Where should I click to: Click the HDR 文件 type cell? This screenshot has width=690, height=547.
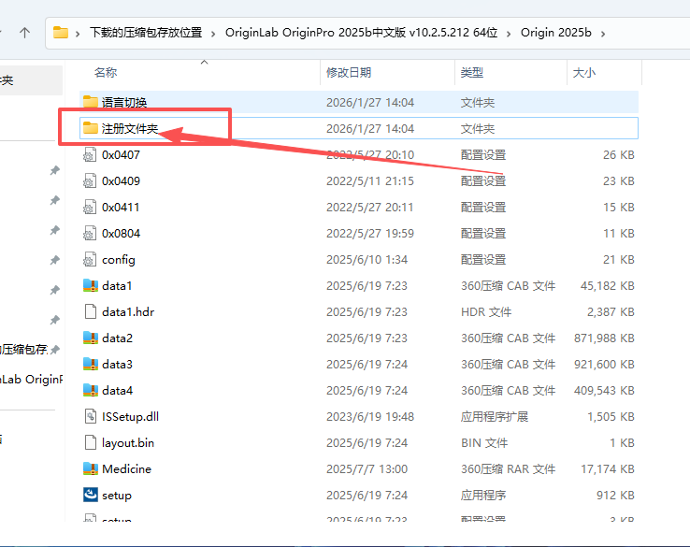[486, 312]
